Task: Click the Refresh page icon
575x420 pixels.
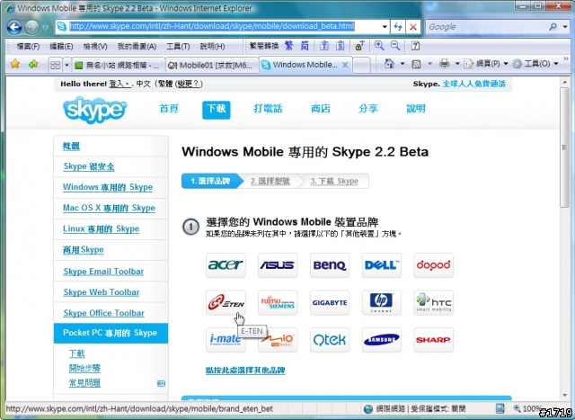Action: click(x=398, y=27)
